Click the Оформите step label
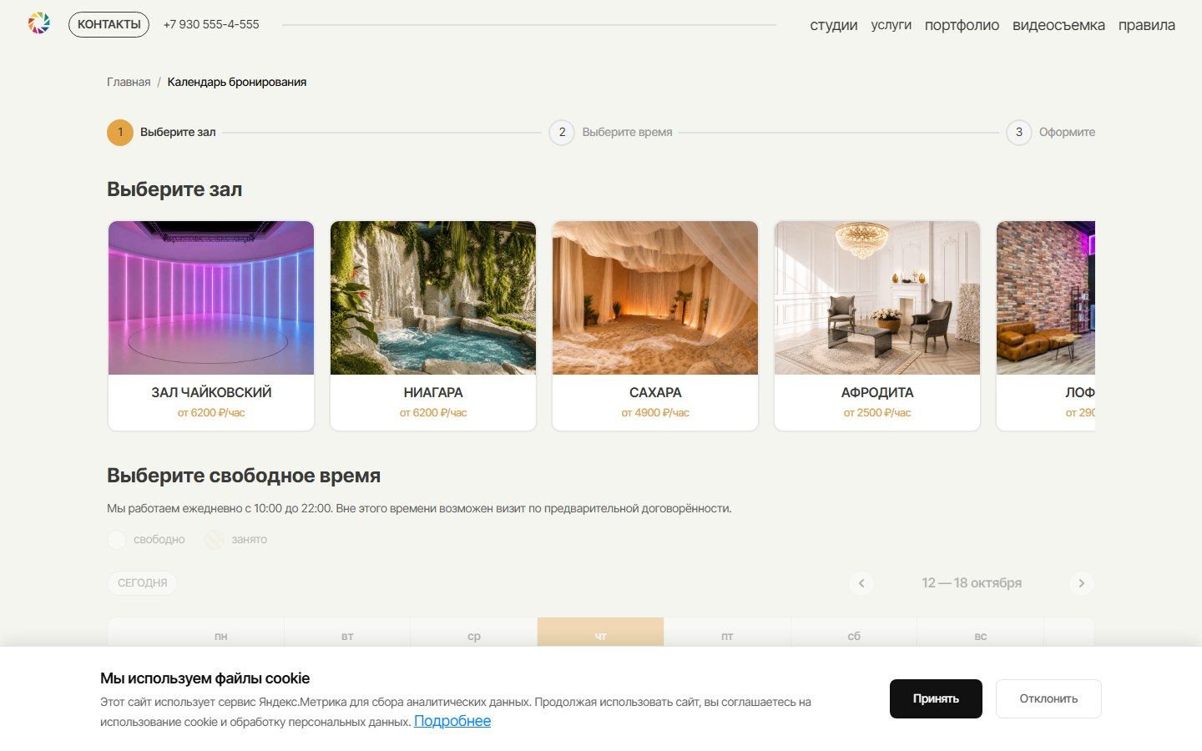 click(1067, 132)
